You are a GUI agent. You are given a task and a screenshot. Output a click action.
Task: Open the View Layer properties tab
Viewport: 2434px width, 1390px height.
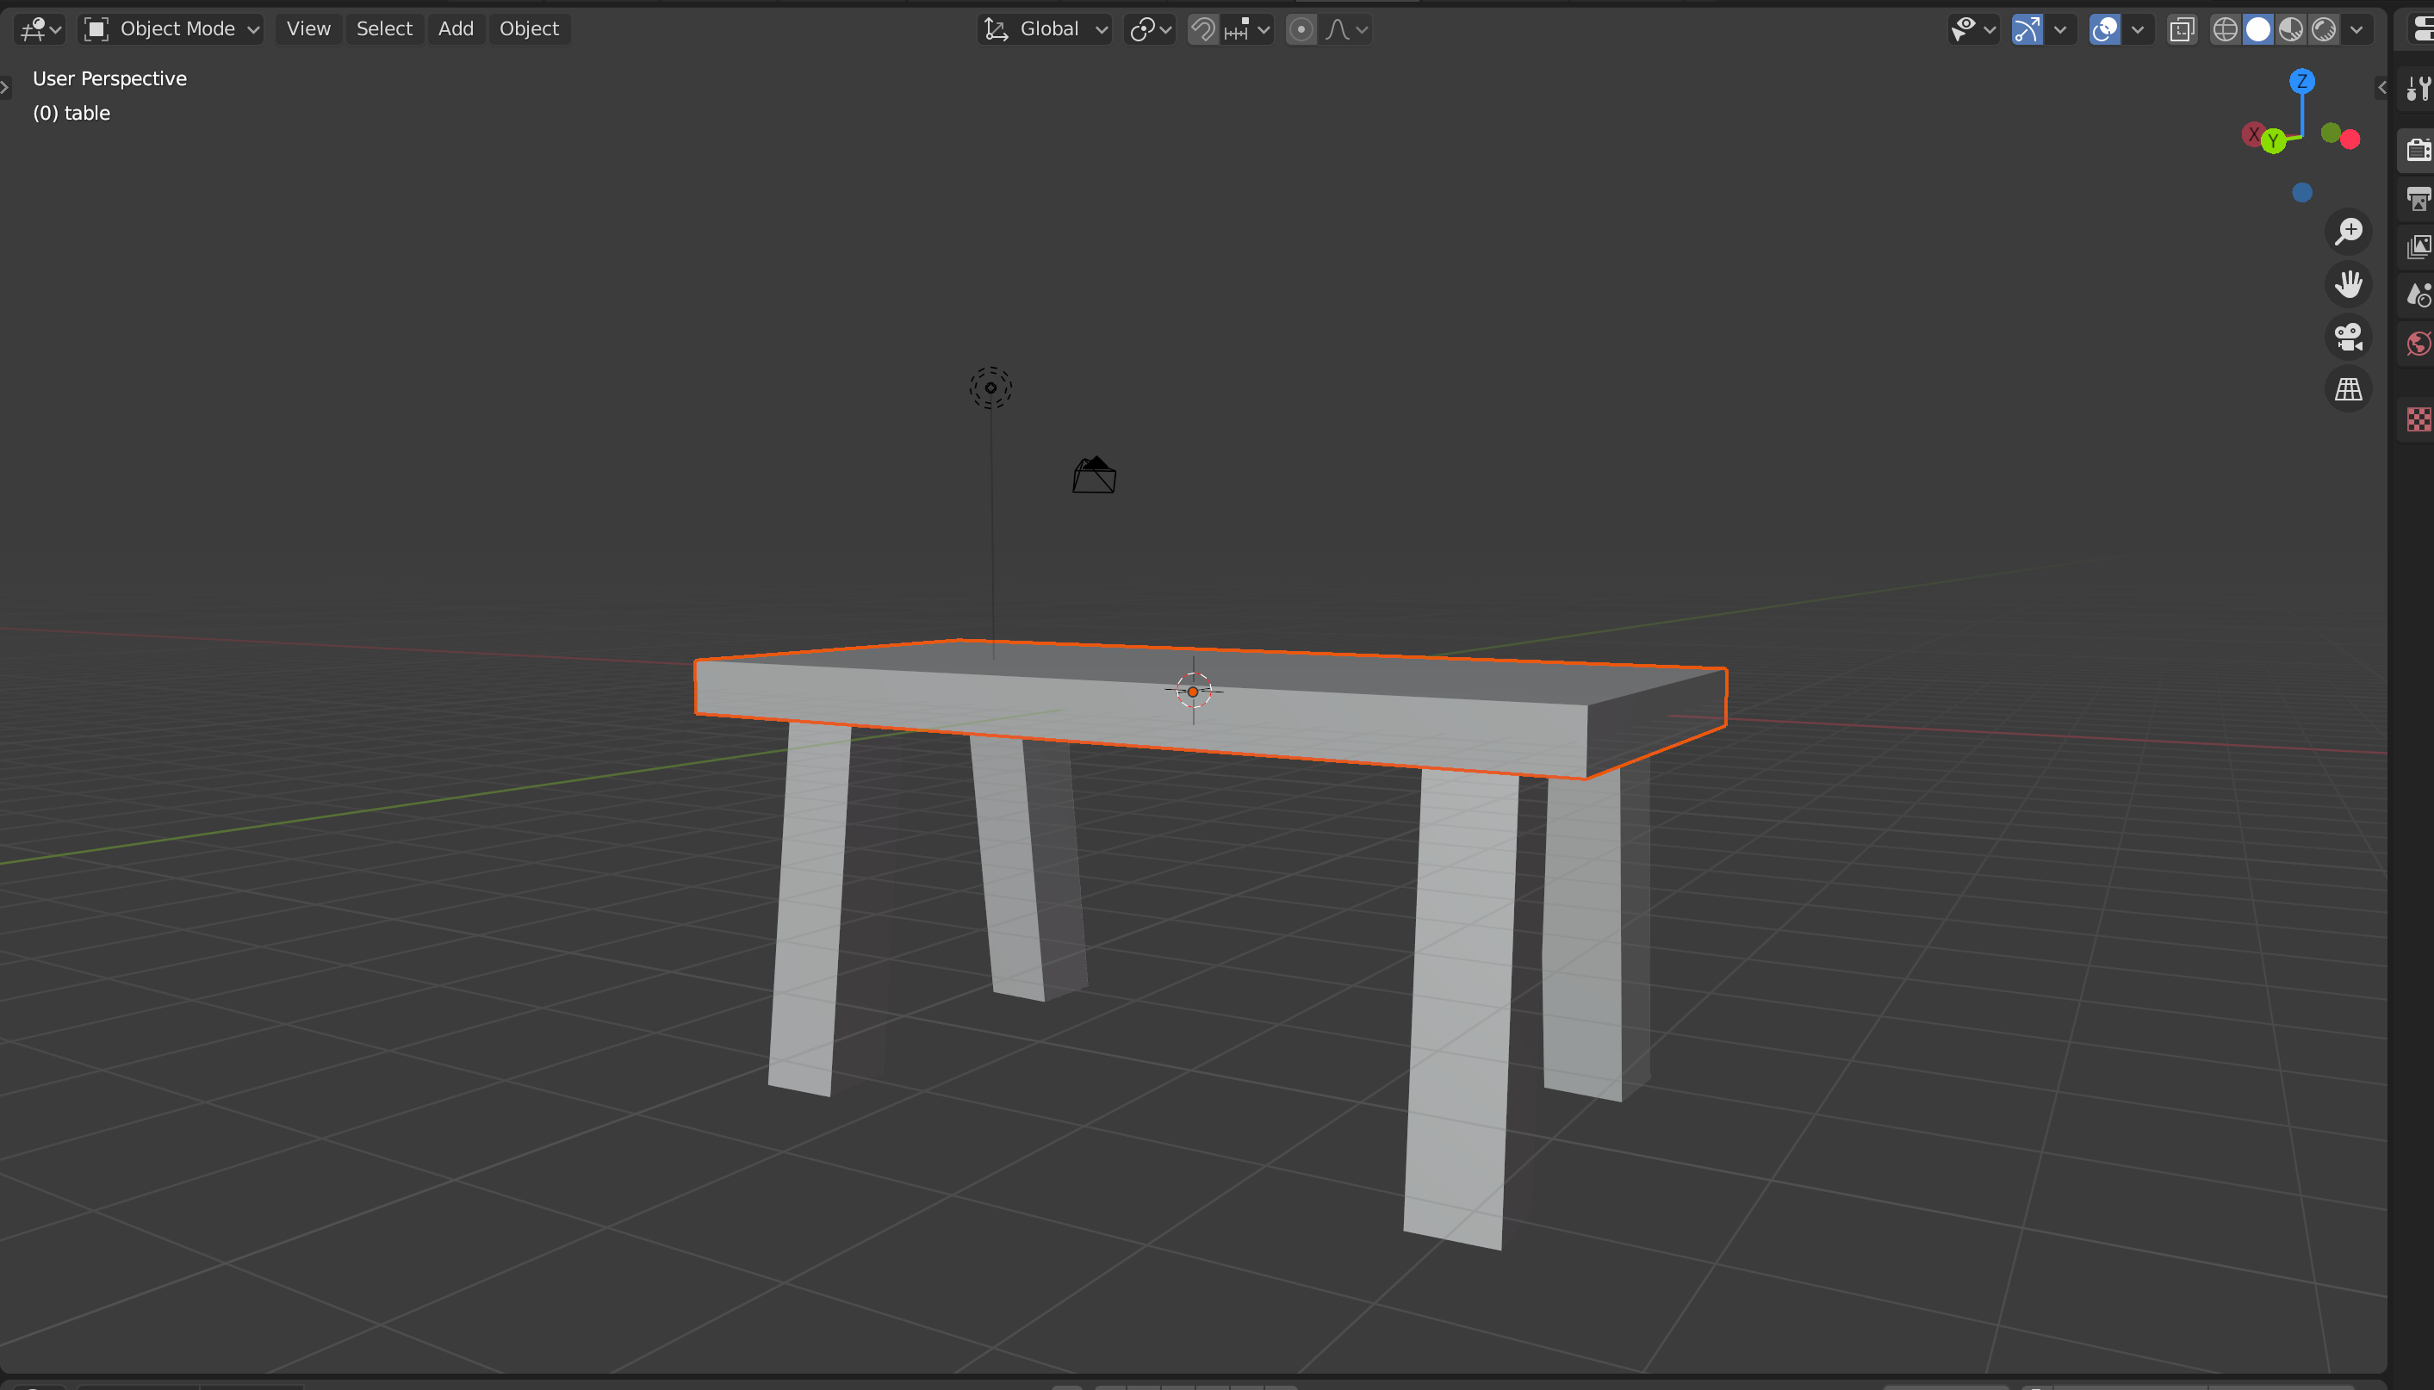tap(2418, 247)
